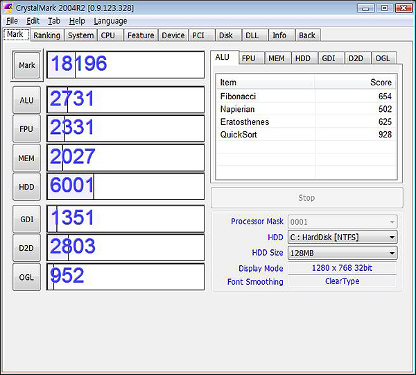416x375 pixels.
Task: Run the GDI benchmark button
Action: tap(26, 219)
